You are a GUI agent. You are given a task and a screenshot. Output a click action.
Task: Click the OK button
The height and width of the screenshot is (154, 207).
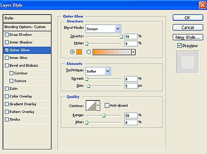(x=188, y=18)
